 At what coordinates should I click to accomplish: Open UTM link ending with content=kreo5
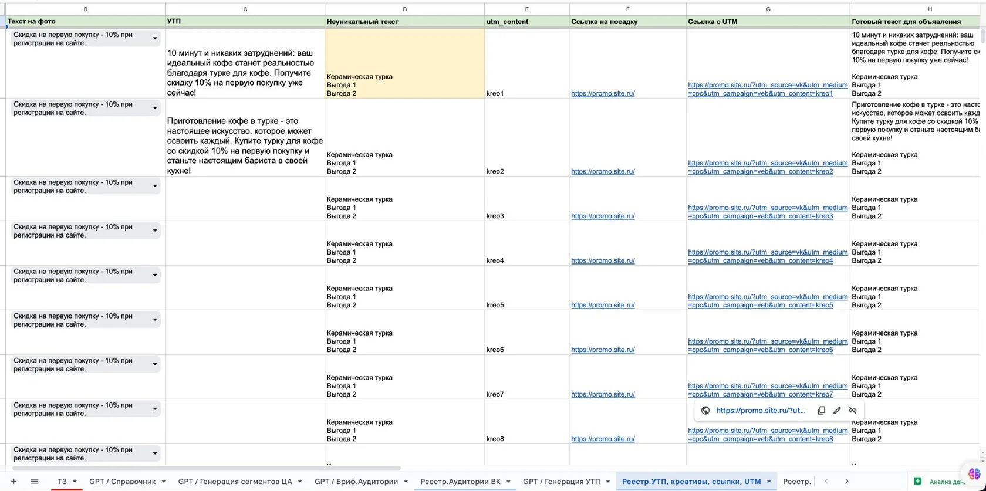click(768, 301)
